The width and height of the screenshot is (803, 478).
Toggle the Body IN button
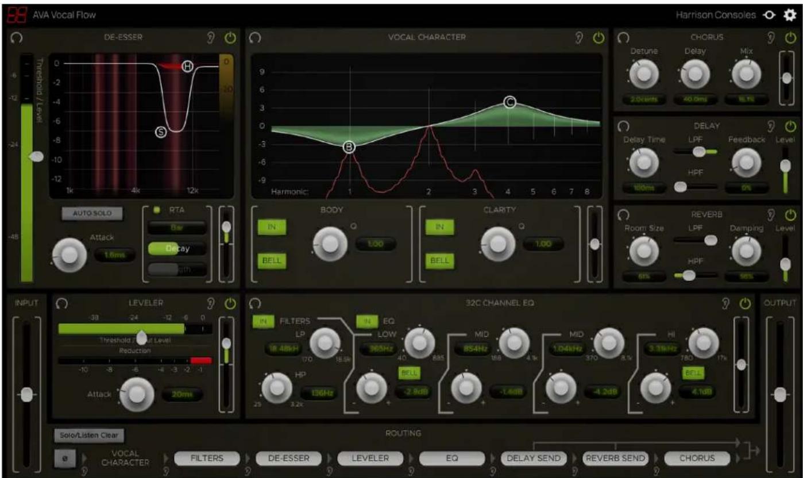[x=272, y=227]
